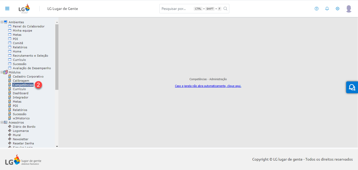Click the Calibragem module icon
This screenshot has width=358, height=170.
point(10,81)
